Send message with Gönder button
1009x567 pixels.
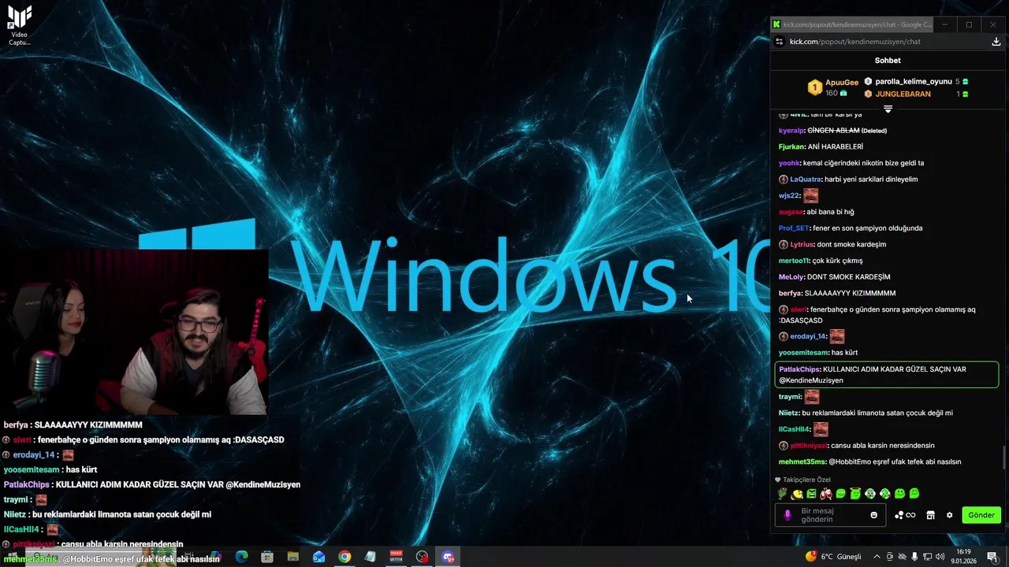coord(981,515)
